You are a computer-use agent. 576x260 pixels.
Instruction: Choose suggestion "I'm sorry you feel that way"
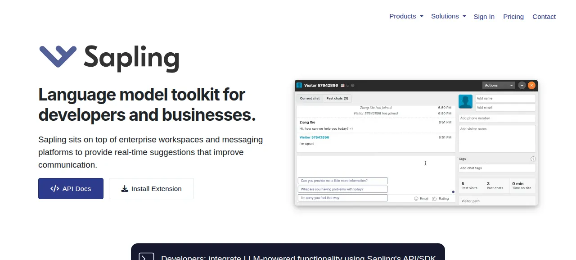pos(342,198)
